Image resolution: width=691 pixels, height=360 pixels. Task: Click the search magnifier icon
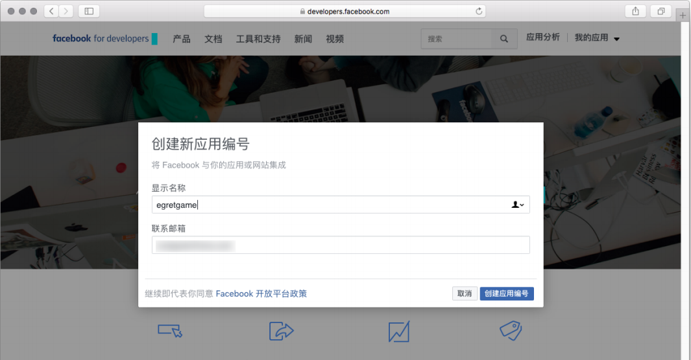point(504,39)
